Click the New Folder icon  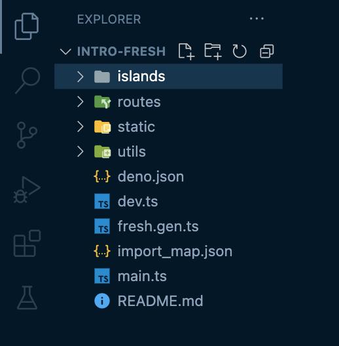tap(213, 52)
